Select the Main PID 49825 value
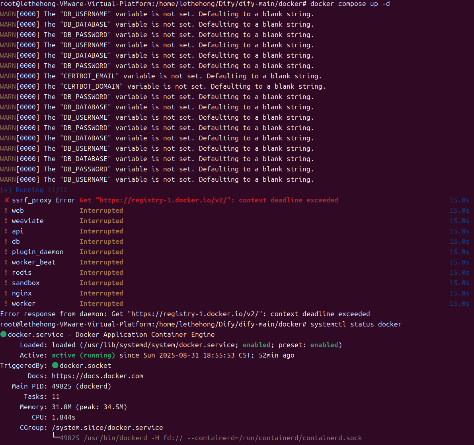This screenshot has width=474, height=445. click(62, 386)
